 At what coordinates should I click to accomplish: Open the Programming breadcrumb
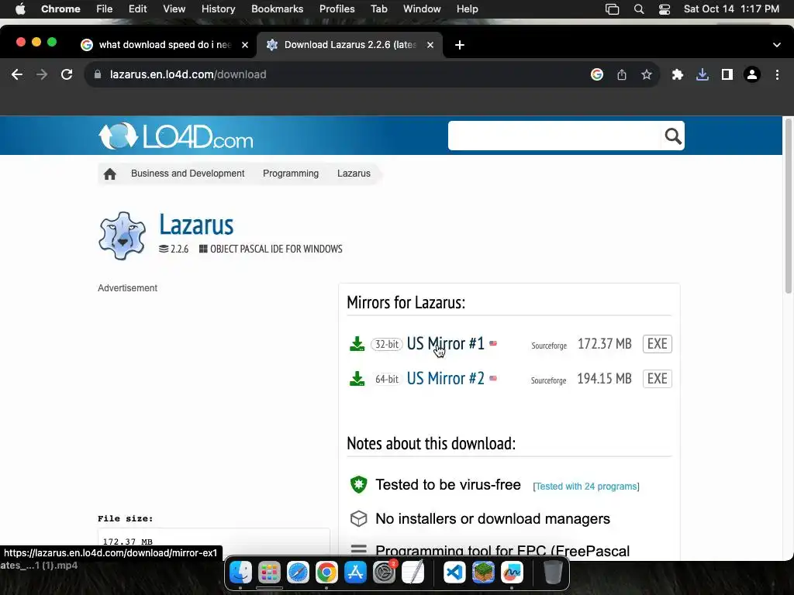pyautogui.click(x=291, y=174)
